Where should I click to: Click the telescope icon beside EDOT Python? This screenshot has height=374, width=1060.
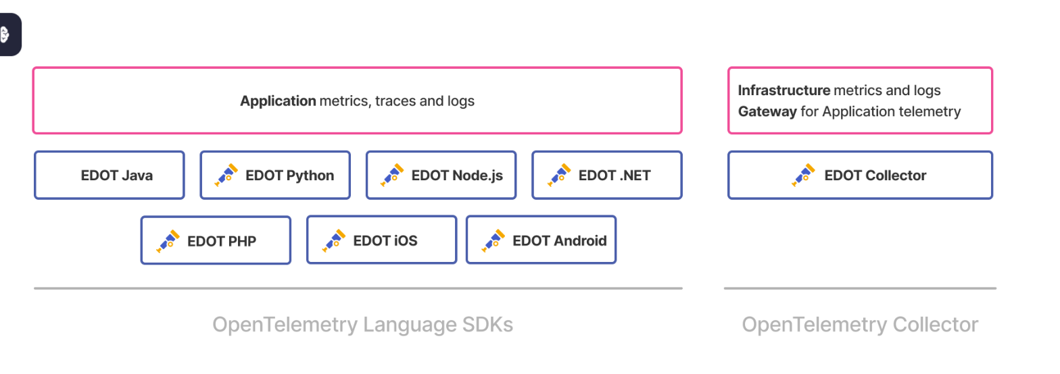[x=226, y=175]
